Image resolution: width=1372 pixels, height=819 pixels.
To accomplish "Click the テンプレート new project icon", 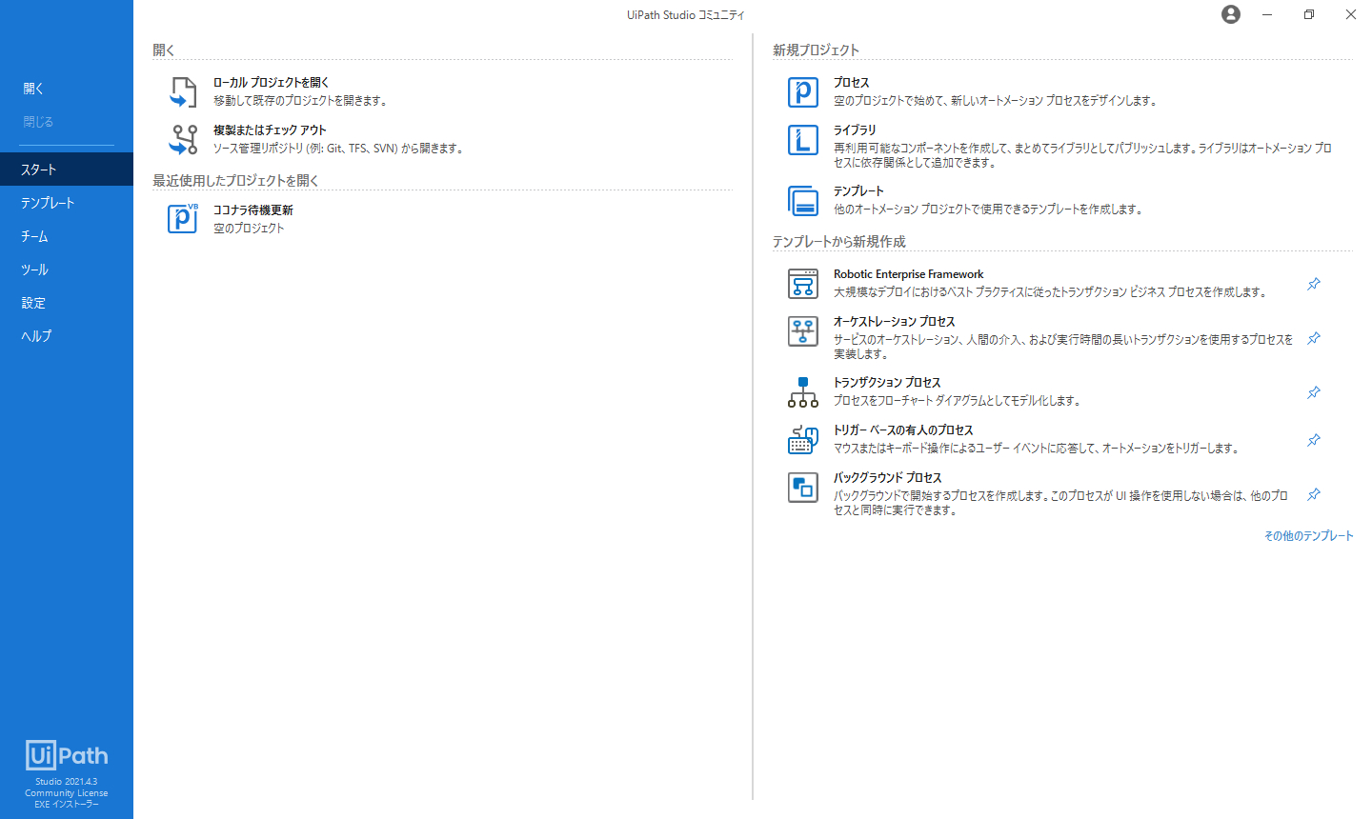I will pos(803,201).
